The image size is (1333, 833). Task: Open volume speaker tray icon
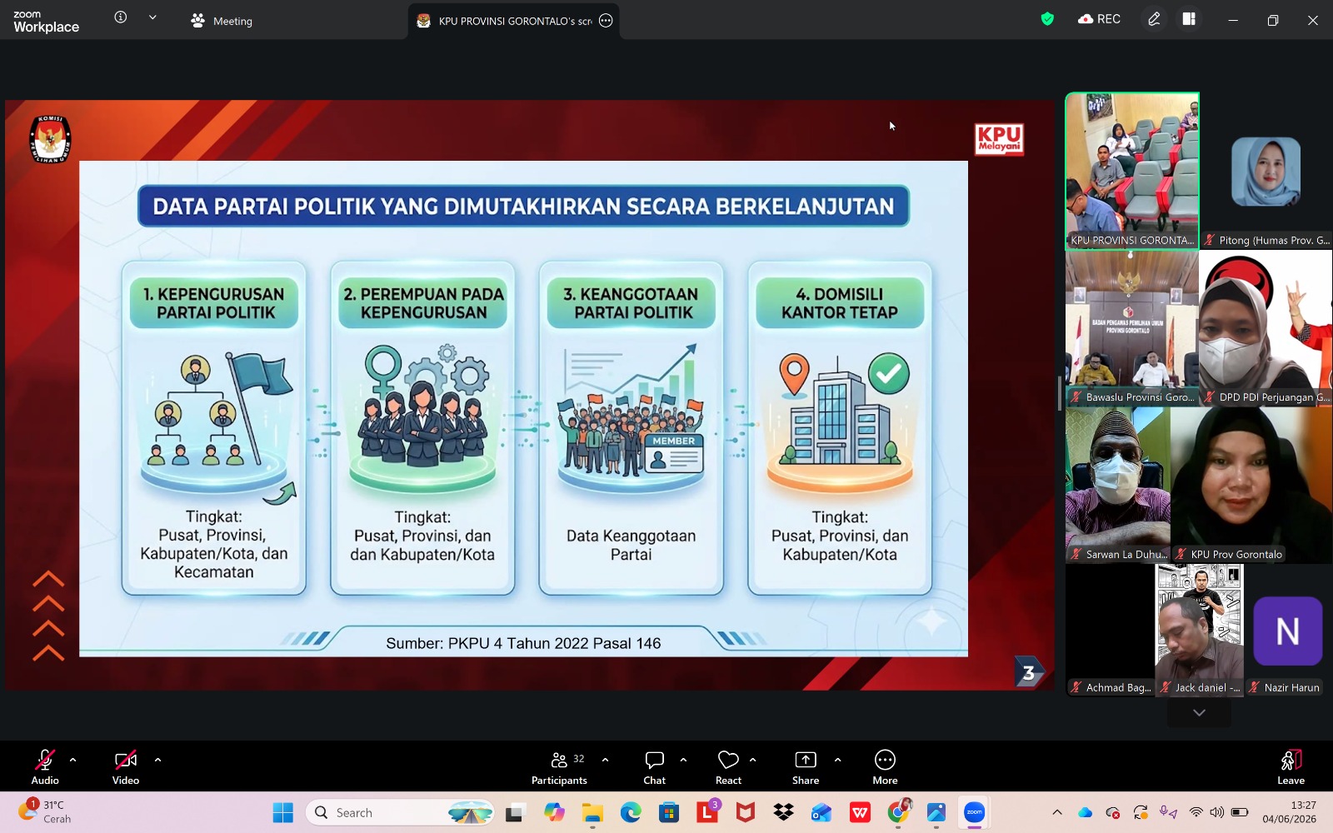tap(1217, 812)
